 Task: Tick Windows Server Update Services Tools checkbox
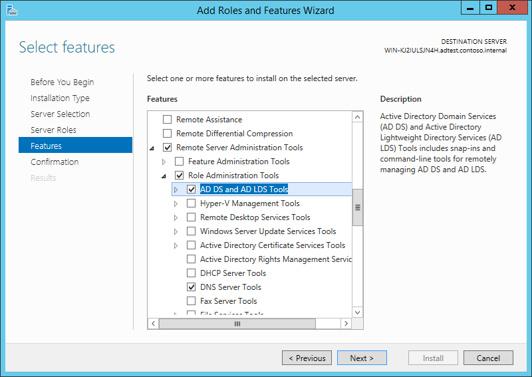(192, 231)
